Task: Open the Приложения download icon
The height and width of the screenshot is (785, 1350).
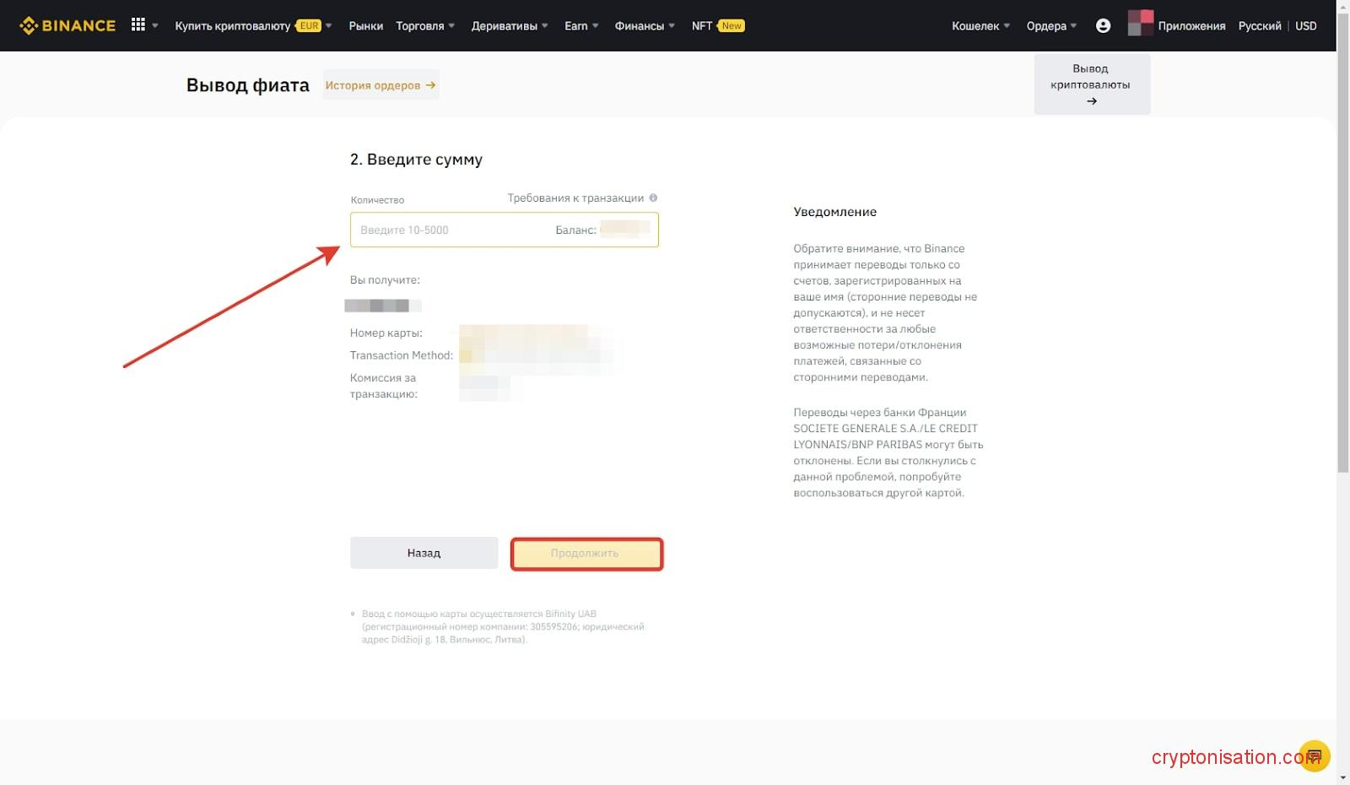Action: click(1140, 24)
